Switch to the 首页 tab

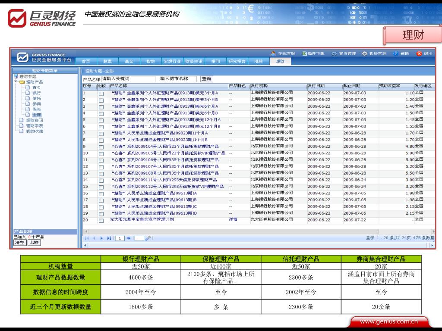click(x=86, y=61)
